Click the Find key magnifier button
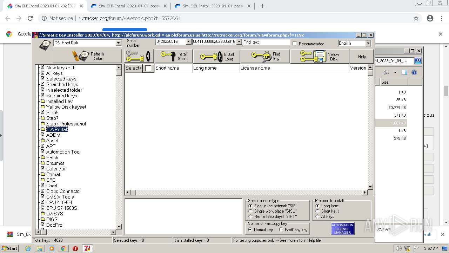 point(266,56)
